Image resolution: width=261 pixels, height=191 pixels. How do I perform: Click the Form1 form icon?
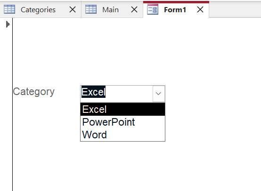coord(153,9)
